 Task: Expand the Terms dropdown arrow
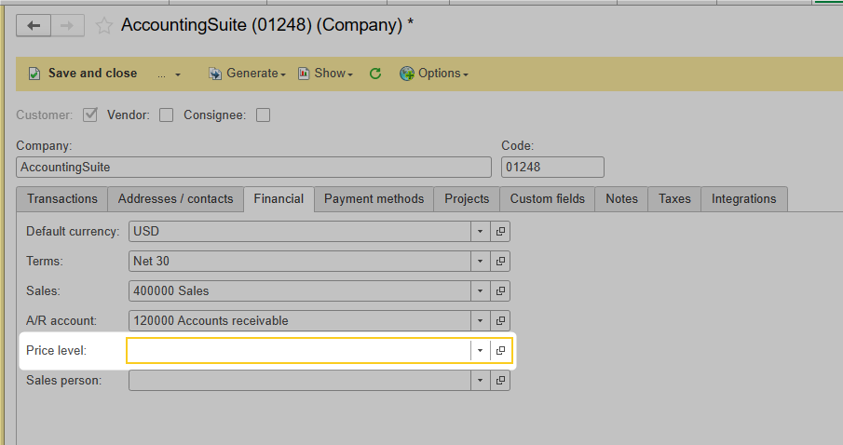(x=480, y=262)
